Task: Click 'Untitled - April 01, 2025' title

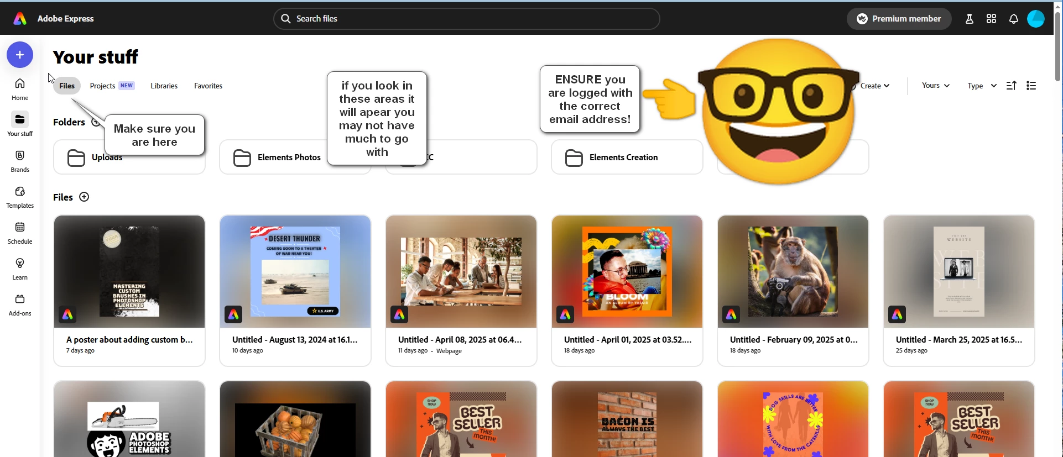Action: 628,340
